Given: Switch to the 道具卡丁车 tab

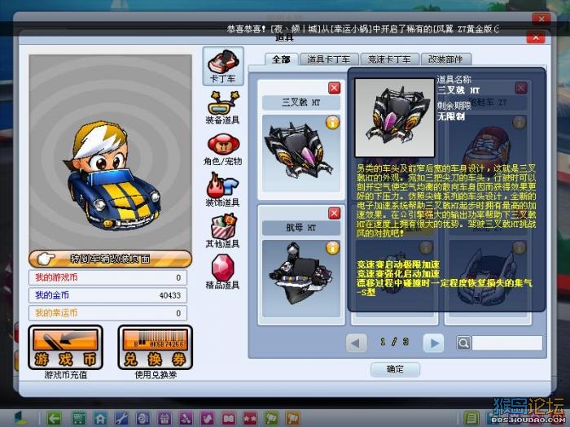Looking at the screenshot, I should [x=329, y=59].
